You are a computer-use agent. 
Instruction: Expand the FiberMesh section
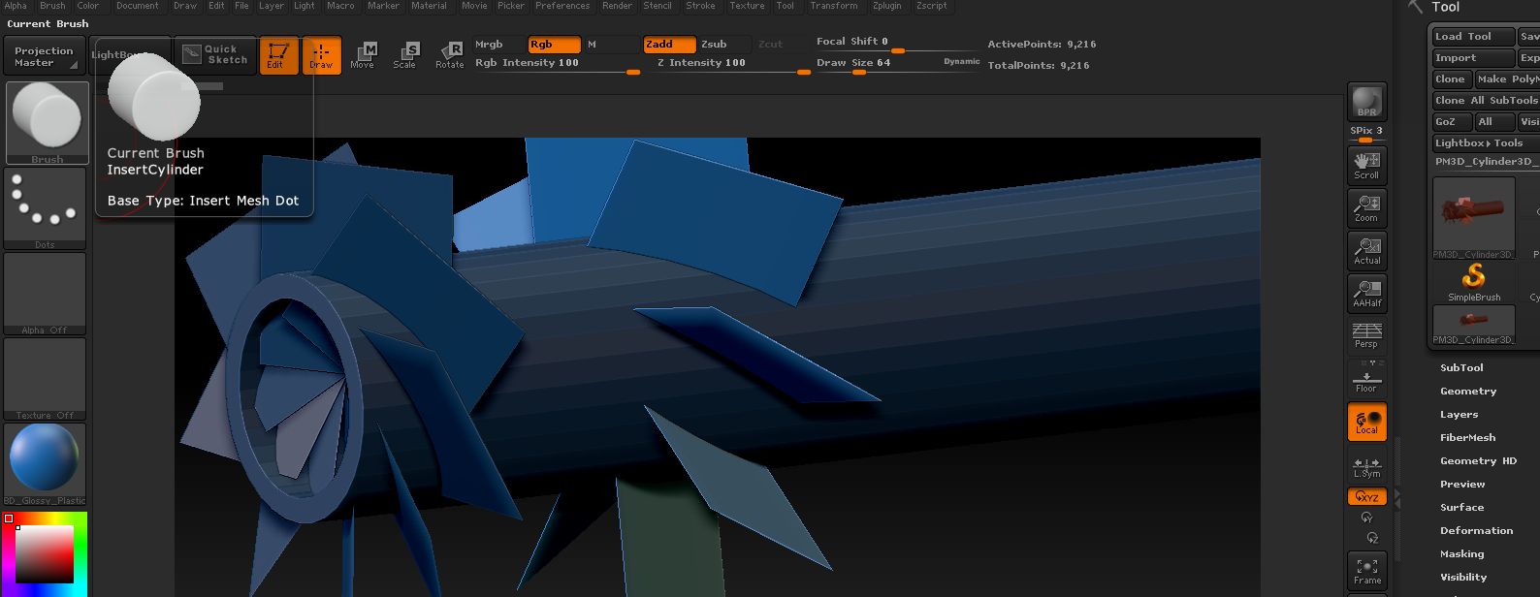click(x=1467, y=438)
